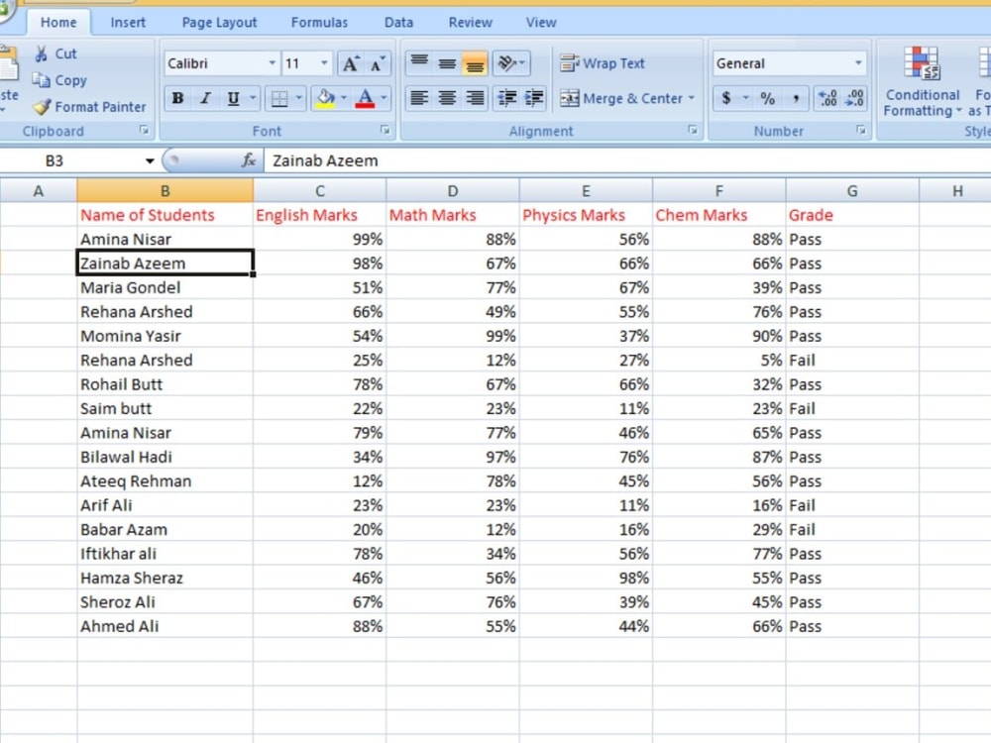This screenshot has width=991, height=743.
Task: Open text Orientation options
Action: [510, 63]
